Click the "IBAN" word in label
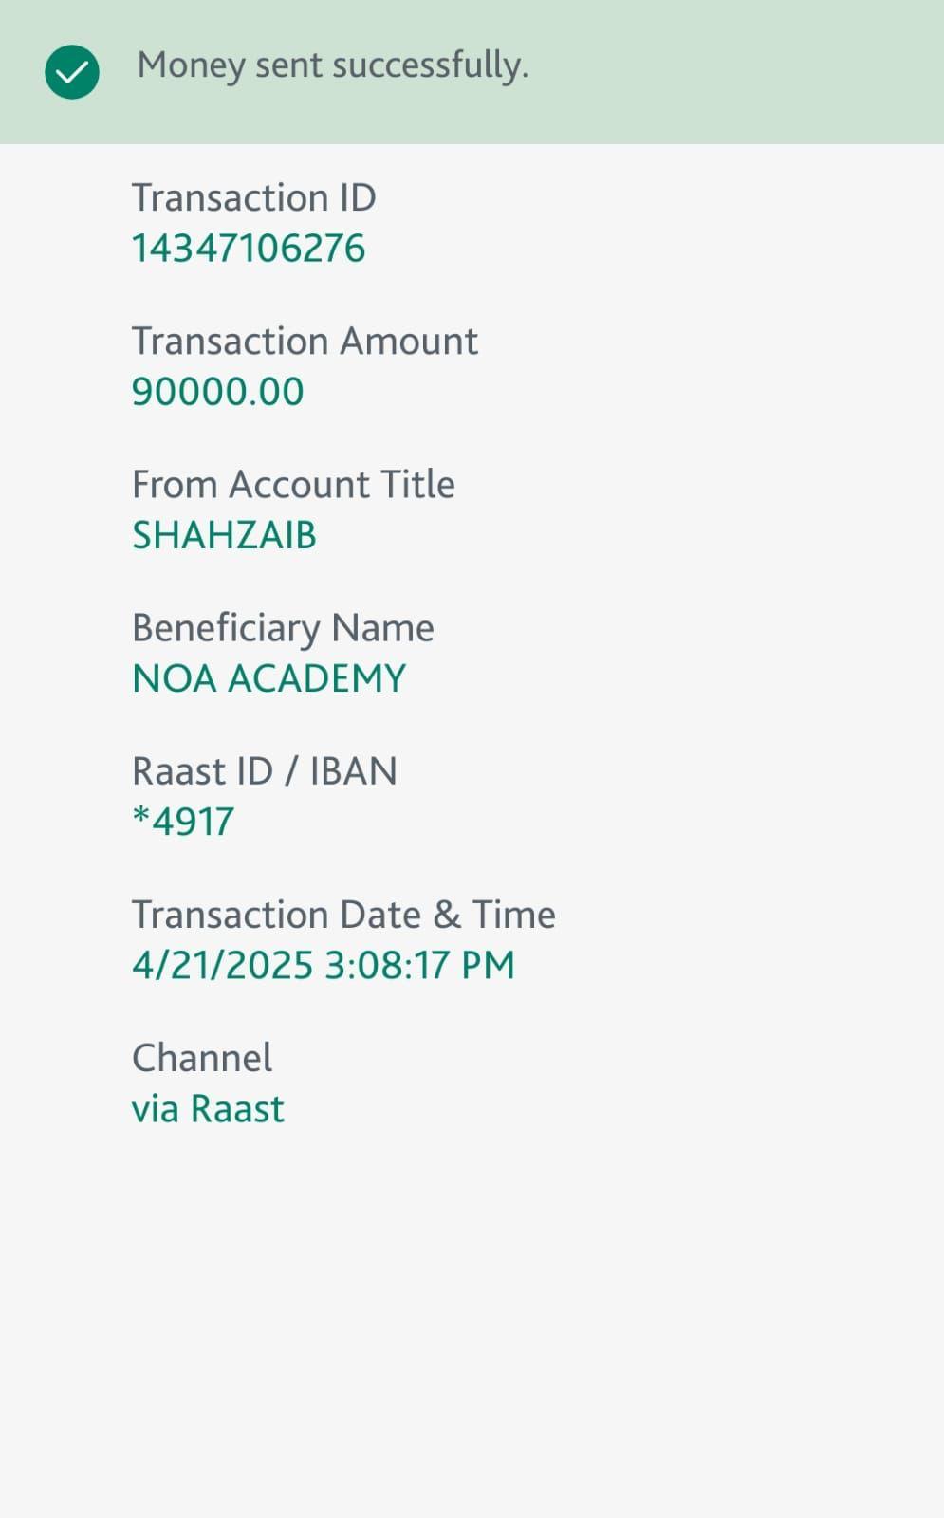Viewport: 944px width, 1518px height. click(x=353, y=770)
